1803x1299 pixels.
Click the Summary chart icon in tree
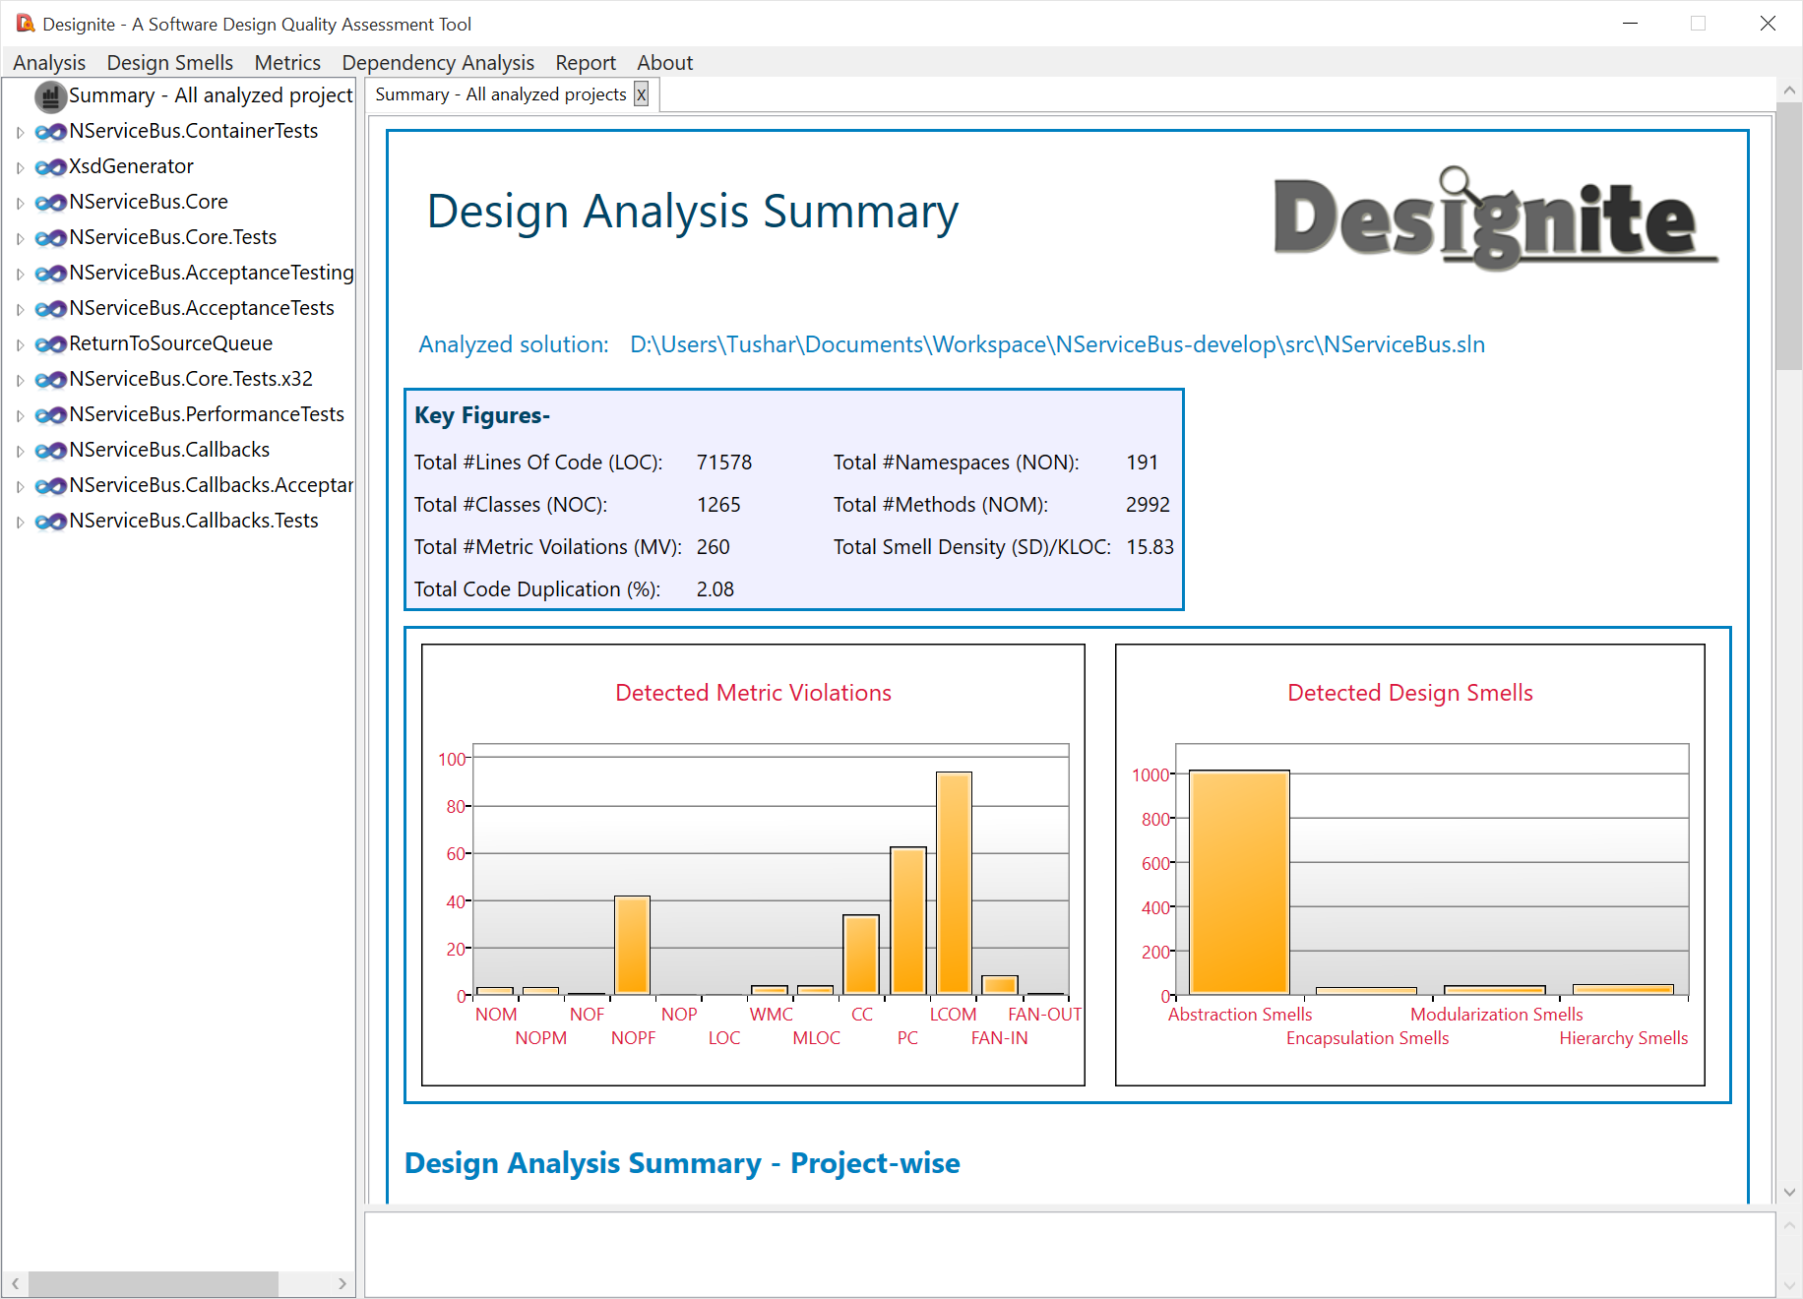click(50, 96)
